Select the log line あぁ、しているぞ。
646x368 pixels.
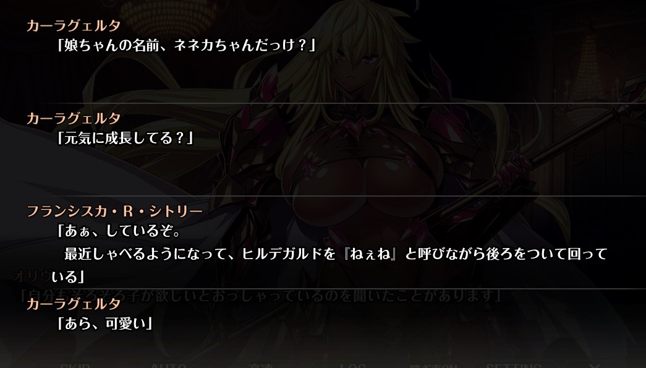click(119, 231)
